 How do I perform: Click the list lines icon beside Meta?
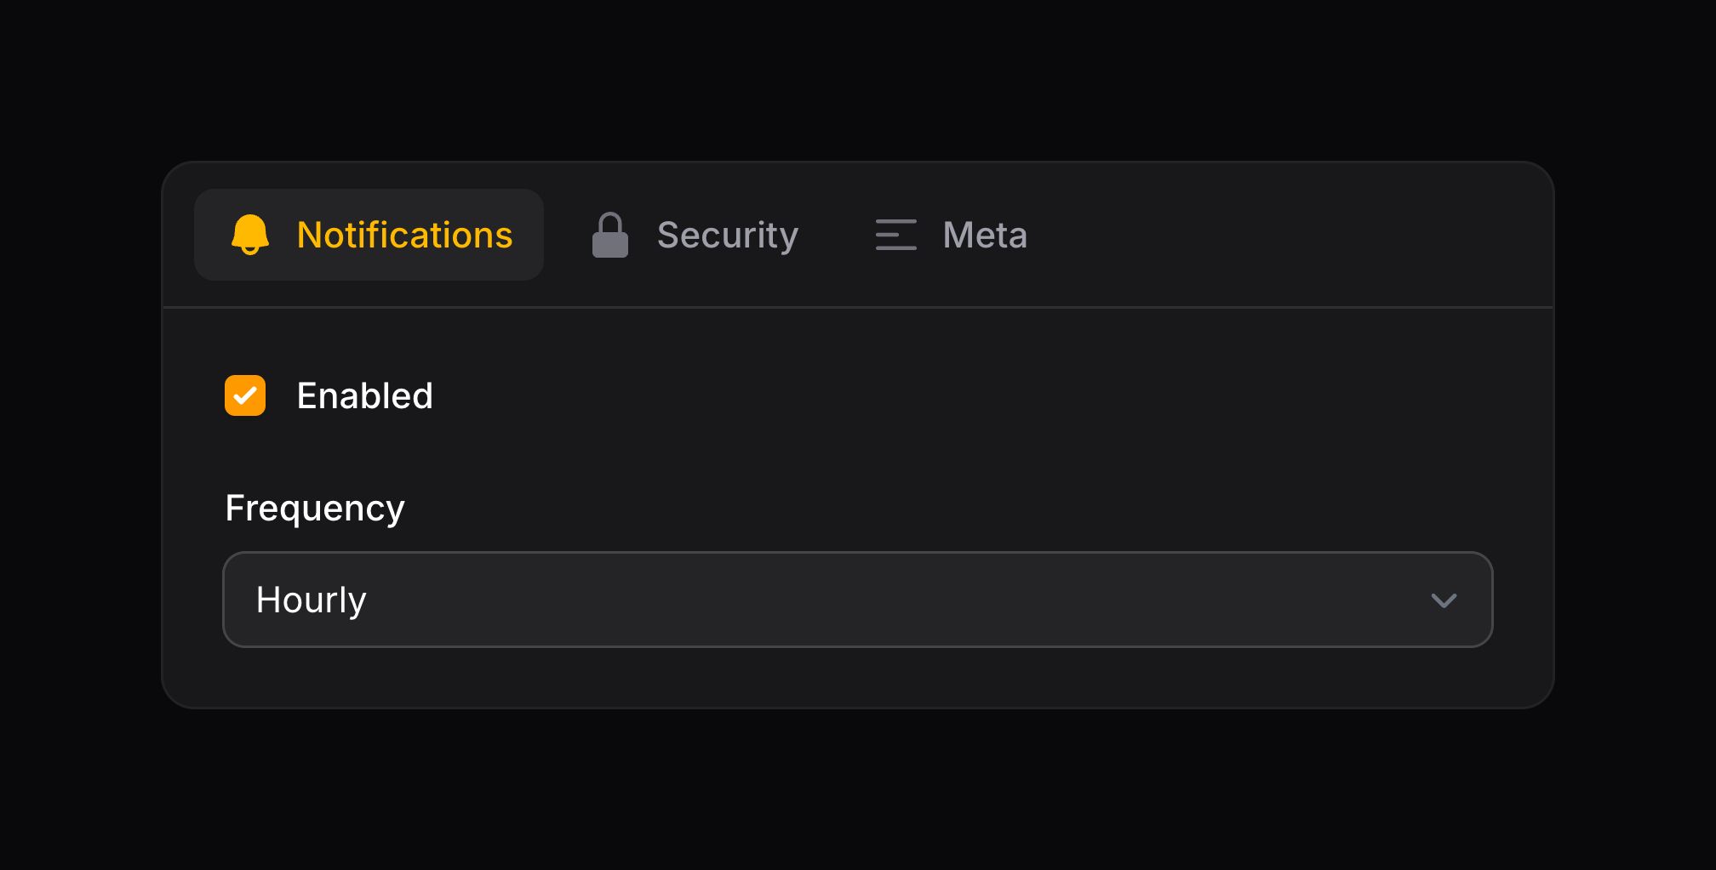click(895, 234)
